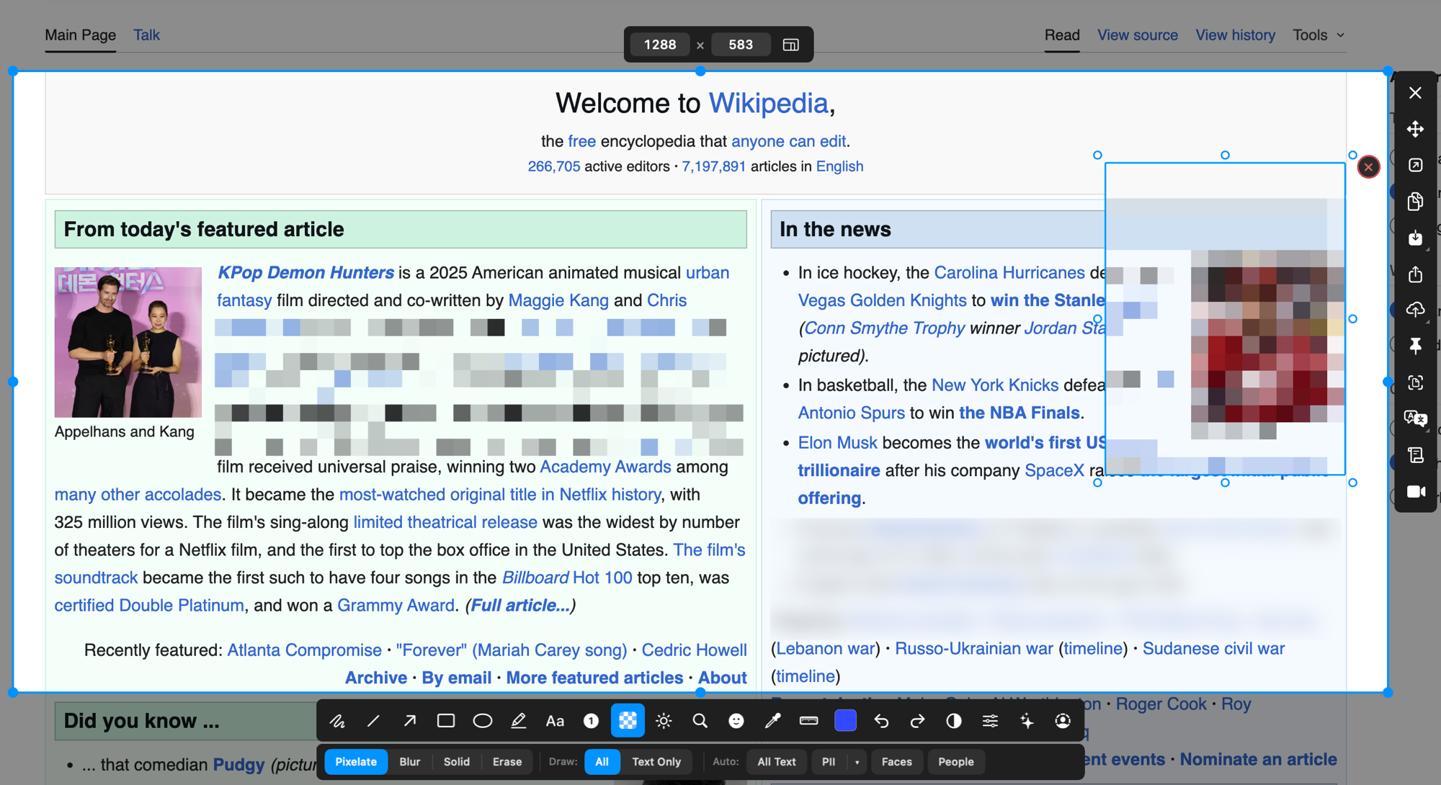Auto-redact People

tap(956, 761)
